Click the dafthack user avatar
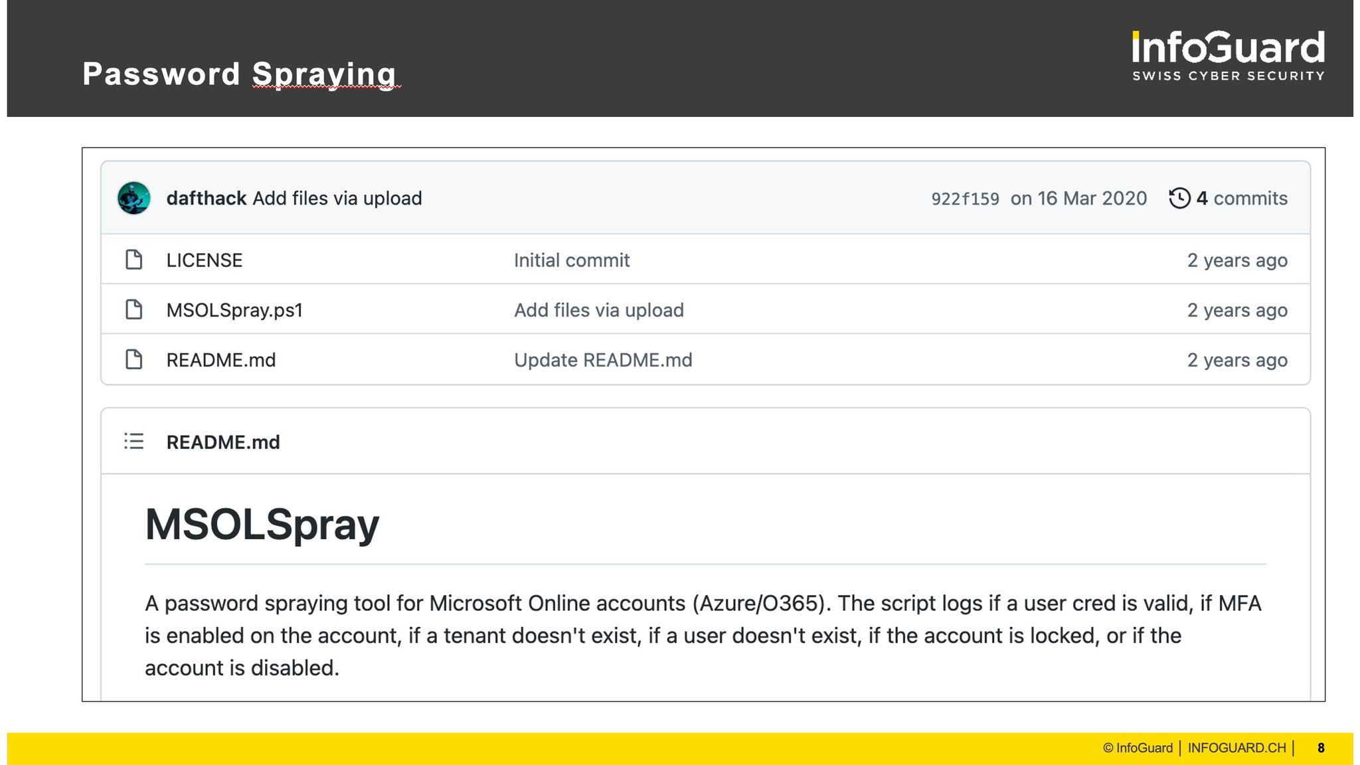This screenshot has height=765, width=1360. (133, 198)
